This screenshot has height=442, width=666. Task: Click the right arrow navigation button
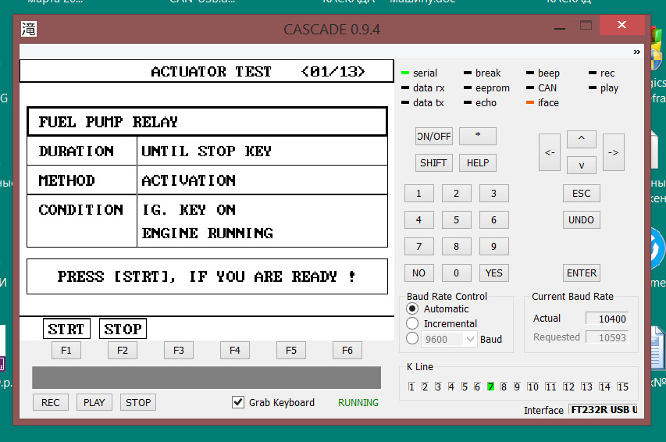pos(614,152)
